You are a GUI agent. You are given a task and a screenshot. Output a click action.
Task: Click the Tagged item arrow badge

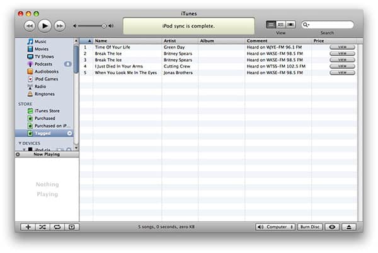pos(69,133)
